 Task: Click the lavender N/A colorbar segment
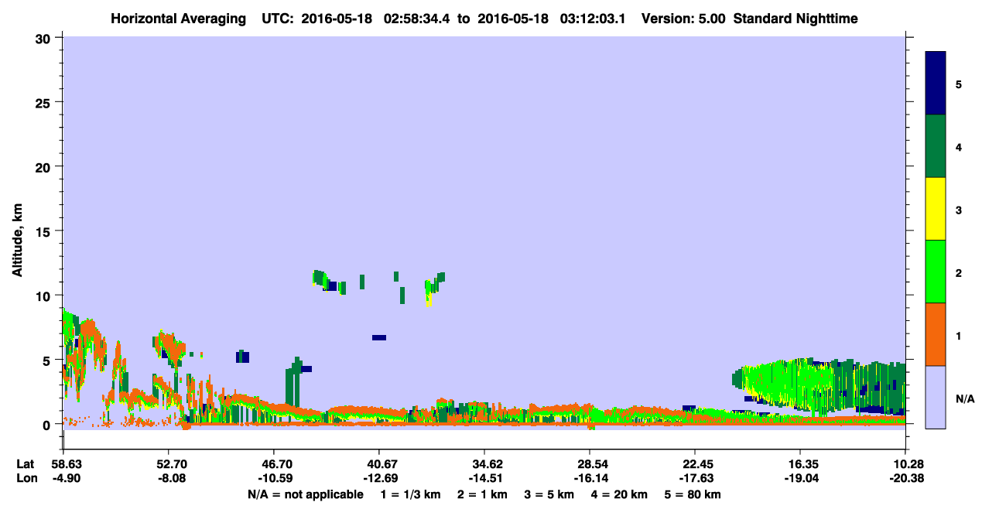tap(936, 397)
